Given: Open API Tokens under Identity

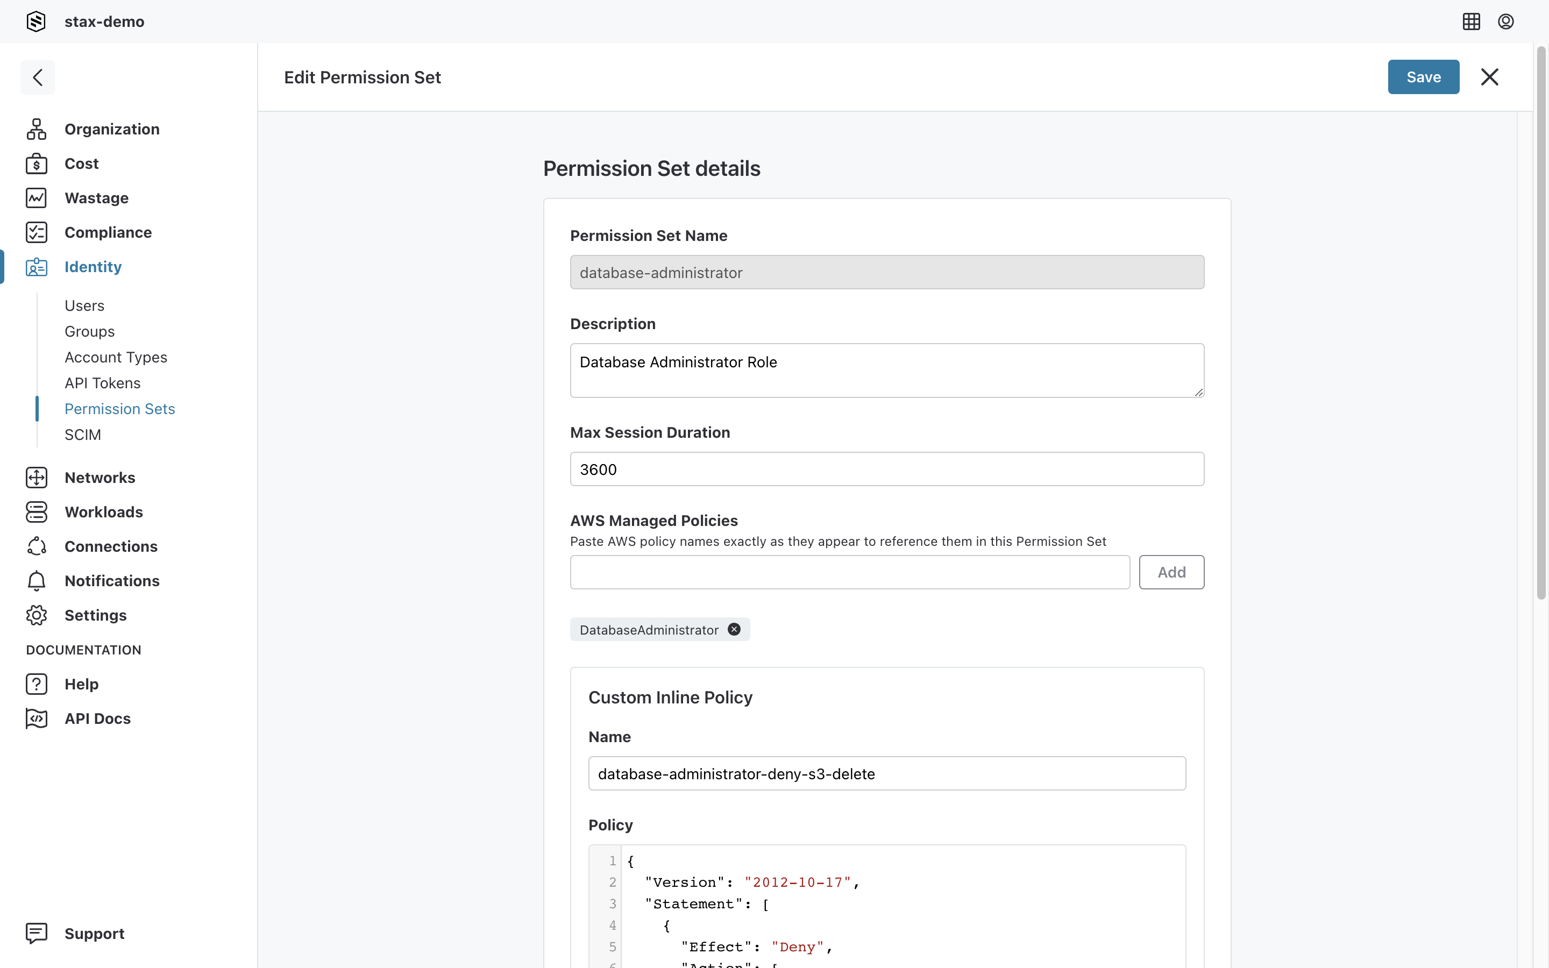Looking at the screenshot, I should click(102, 383).
